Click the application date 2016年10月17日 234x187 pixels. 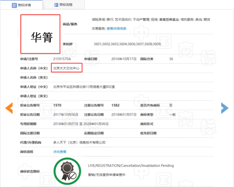coord(124,59)
